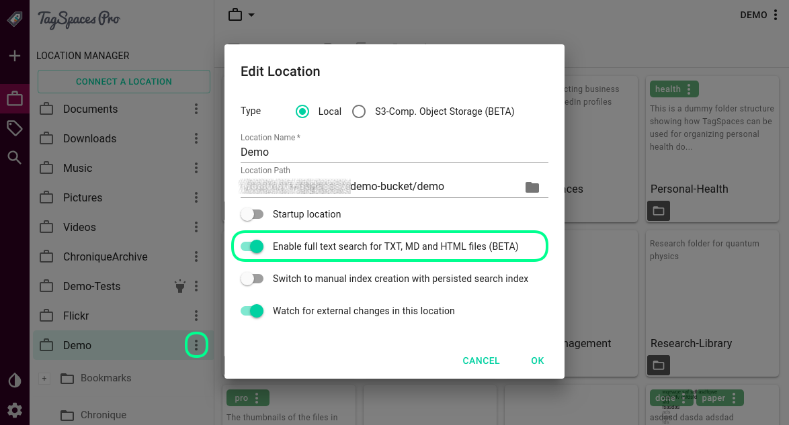This screenshot has height=425, width=789.
Task: Click OK in Edit Location dialog
Action: pos(538,361)
